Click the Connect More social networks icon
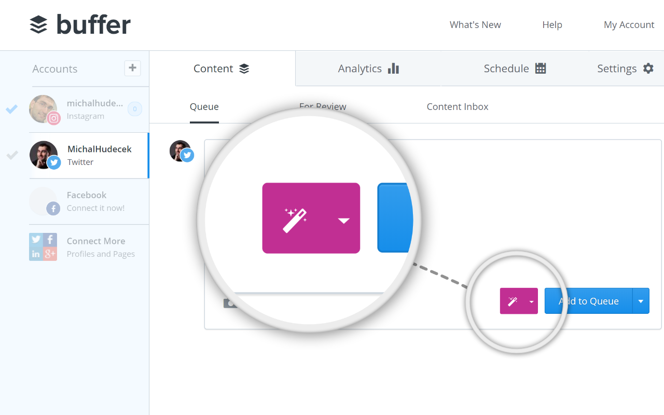Screen dimensions: 664x415 point(43,247)
